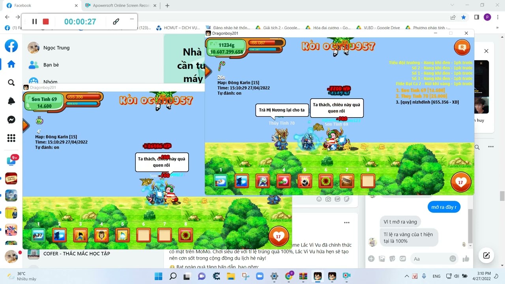Image resolution: width=505 pixels, height=284 pixels.
Task: Click 11234g gold panel in right game
Action: coord(226,48)
